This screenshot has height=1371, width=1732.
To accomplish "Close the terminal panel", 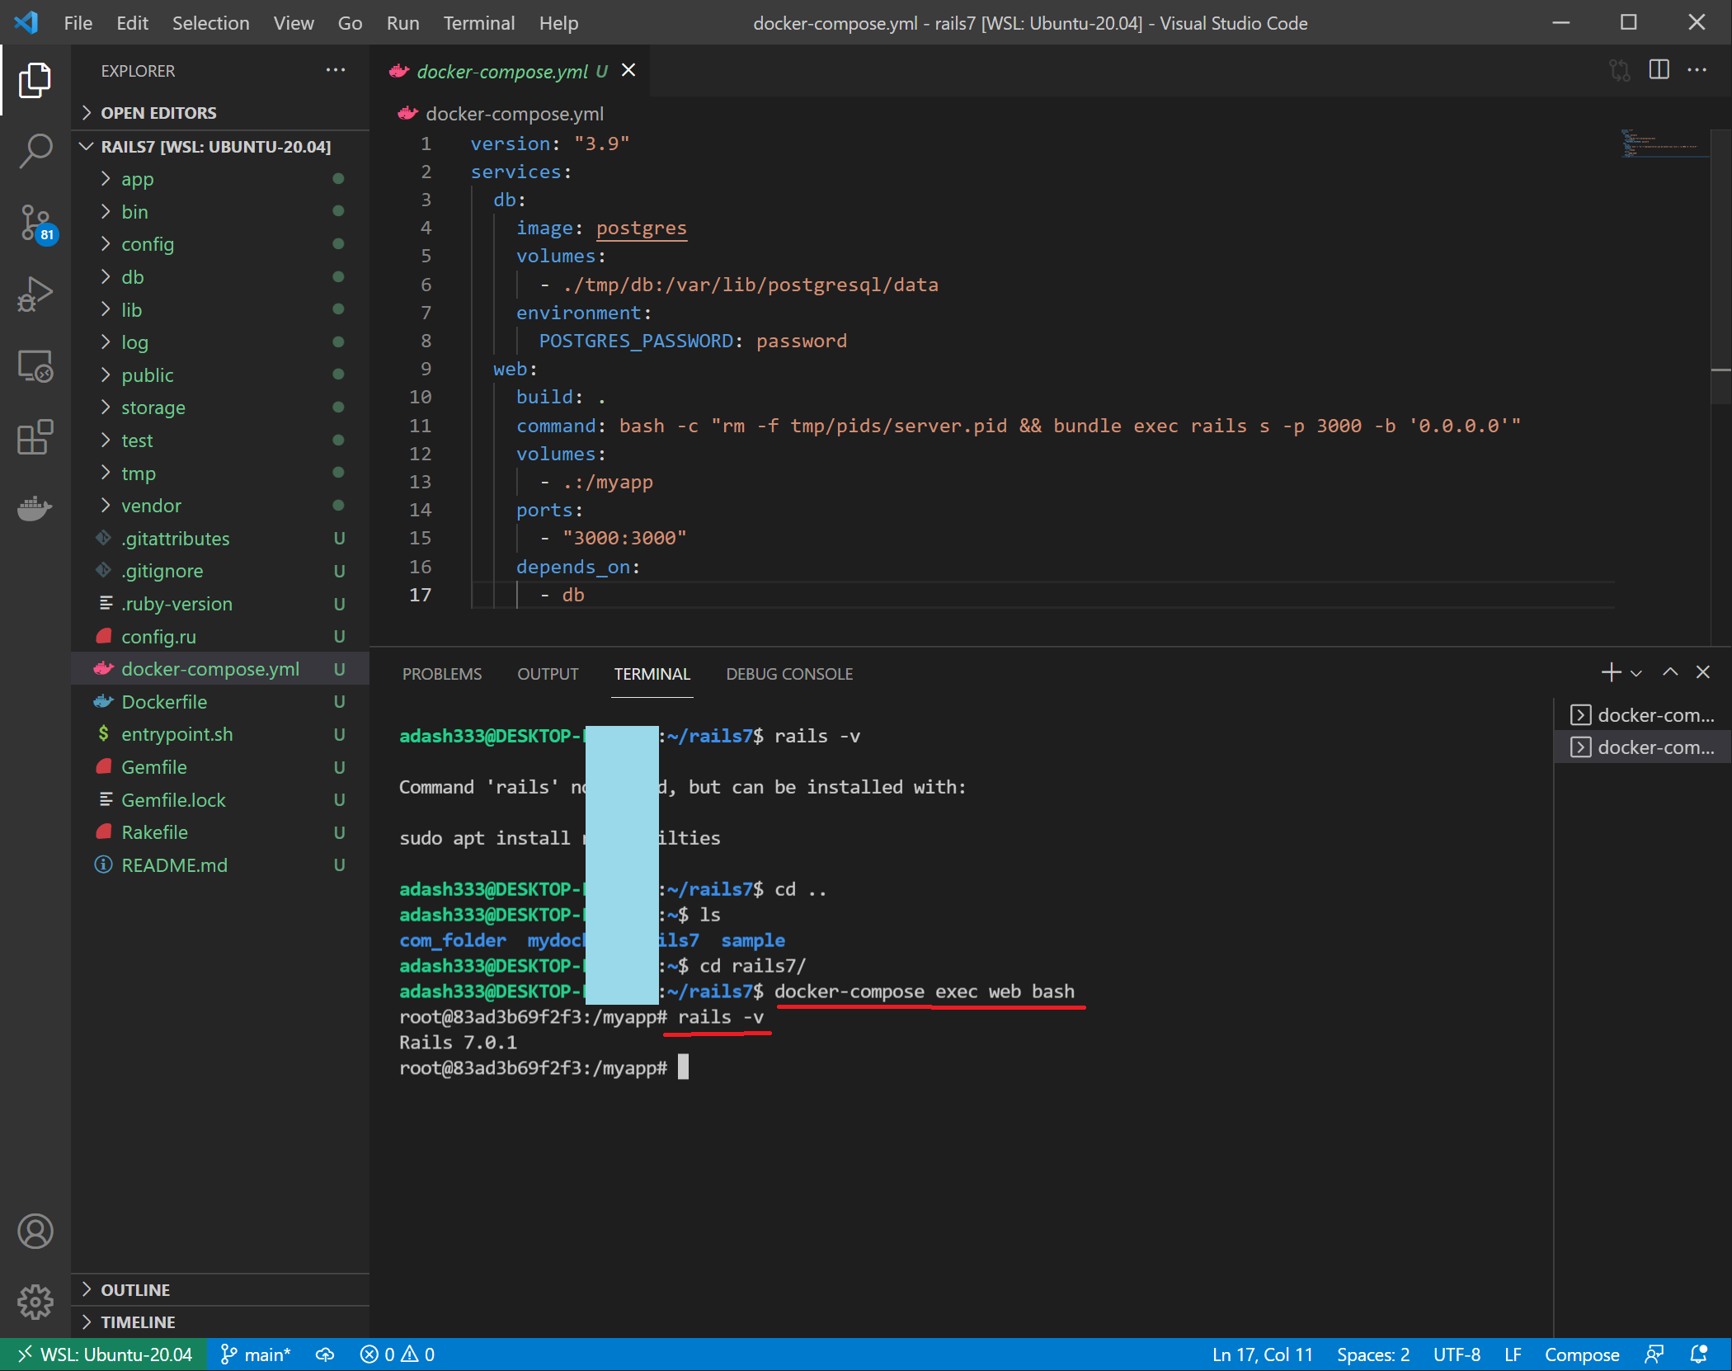I will 1703,672.
